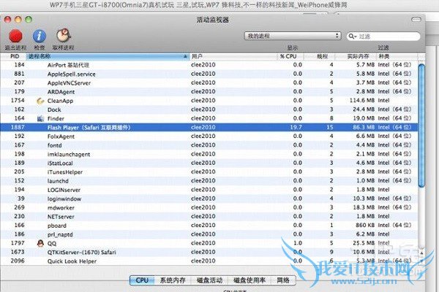Select the iTunesHelper process
The width and height of the screenshot is (439, 292).
(x=209, y=172)
